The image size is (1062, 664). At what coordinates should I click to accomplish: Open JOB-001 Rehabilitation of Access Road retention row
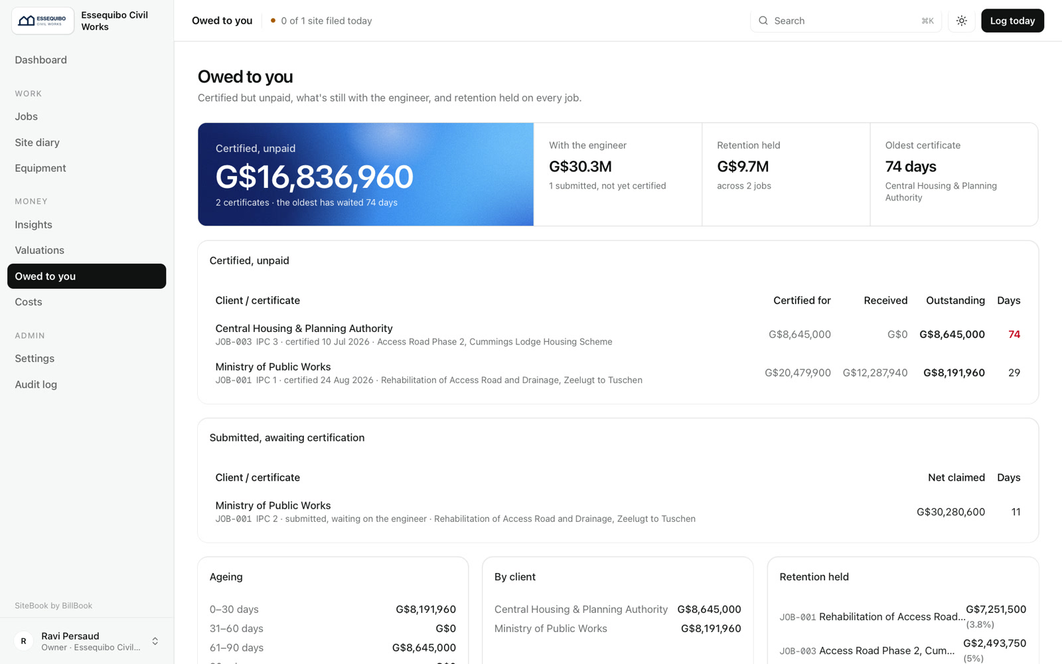pos(903,617)
